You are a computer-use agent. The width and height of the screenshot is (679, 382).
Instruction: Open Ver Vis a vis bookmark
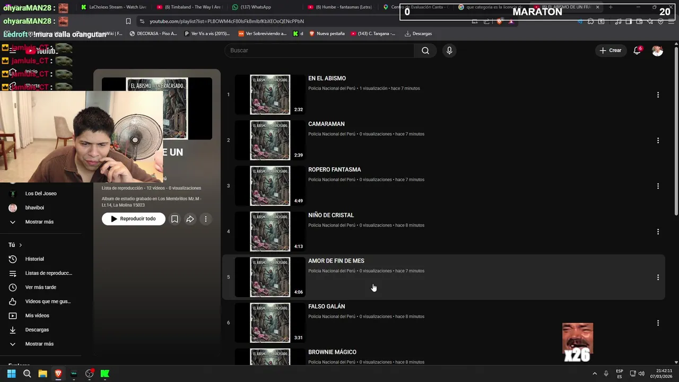point(206,33)
